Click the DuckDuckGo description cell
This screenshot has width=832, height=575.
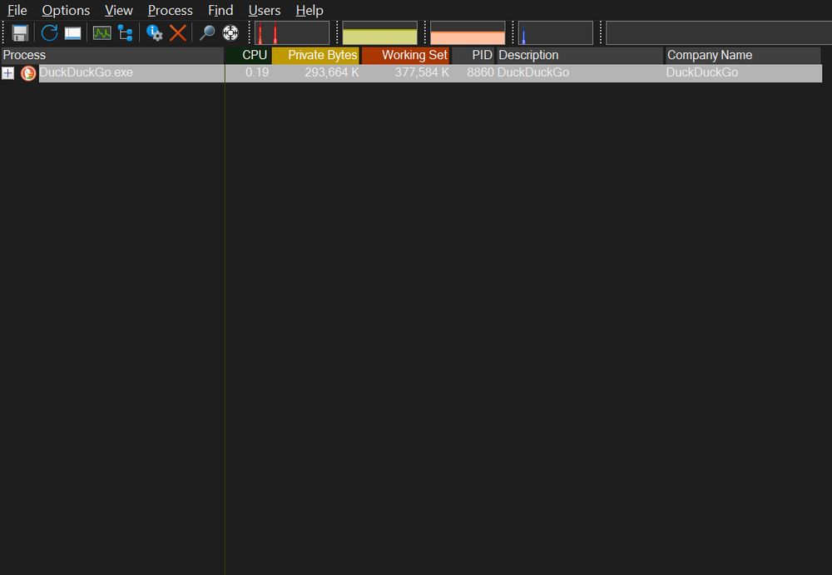click(x=533, y=72)
